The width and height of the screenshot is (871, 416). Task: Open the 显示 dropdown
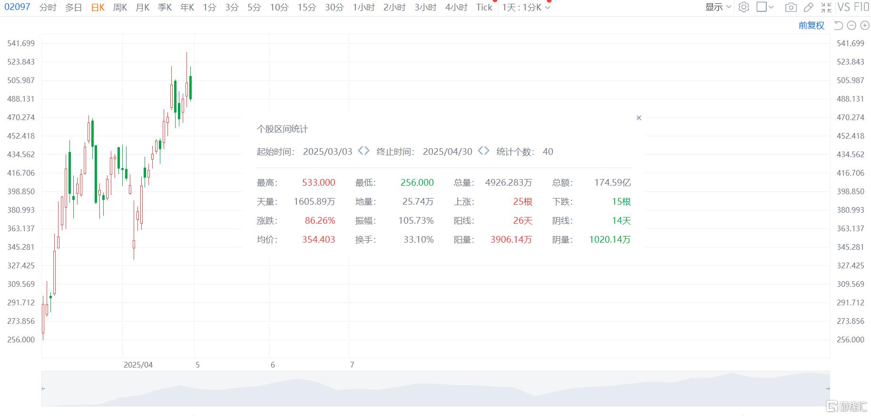718,7
